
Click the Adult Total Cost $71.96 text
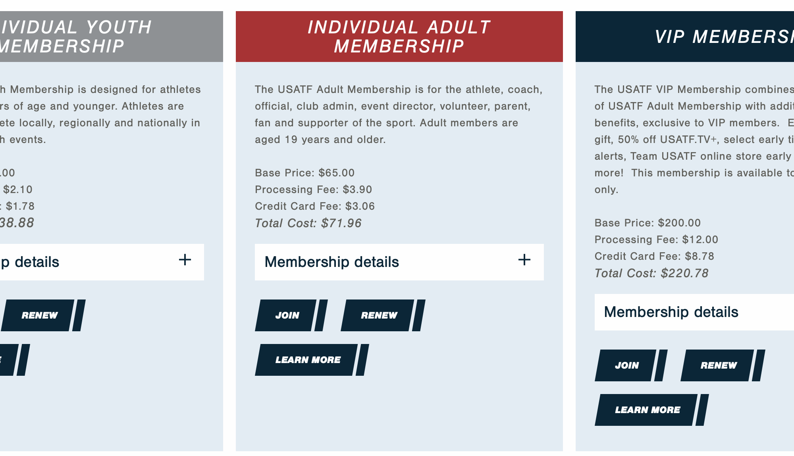coord(308,223)
